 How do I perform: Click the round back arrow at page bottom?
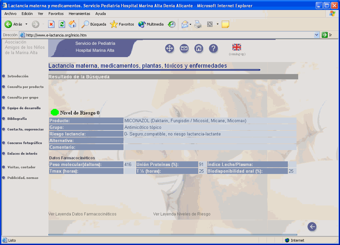click(312, 227)
